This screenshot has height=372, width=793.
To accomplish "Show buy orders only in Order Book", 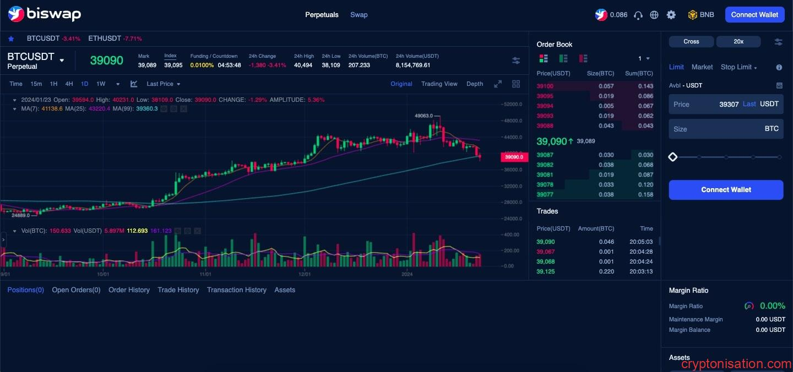I will pyautogui.click(x=563, y=58).
